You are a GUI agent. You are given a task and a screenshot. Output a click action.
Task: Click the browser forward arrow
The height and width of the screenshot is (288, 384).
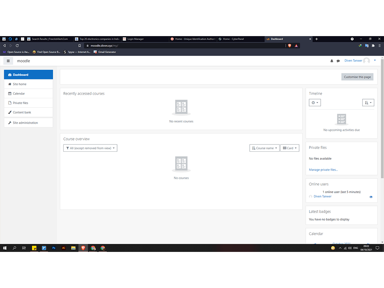click(10, 46)
